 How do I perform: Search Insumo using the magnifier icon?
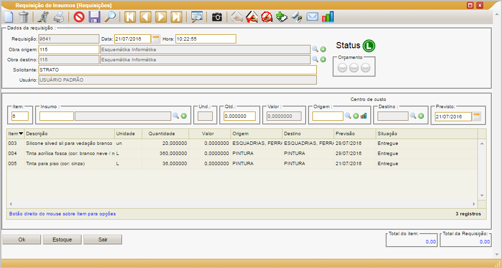[x=176, y=116]
